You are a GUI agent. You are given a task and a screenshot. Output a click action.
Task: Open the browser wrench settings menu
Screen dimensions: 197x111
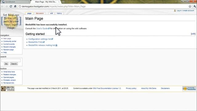195,6
